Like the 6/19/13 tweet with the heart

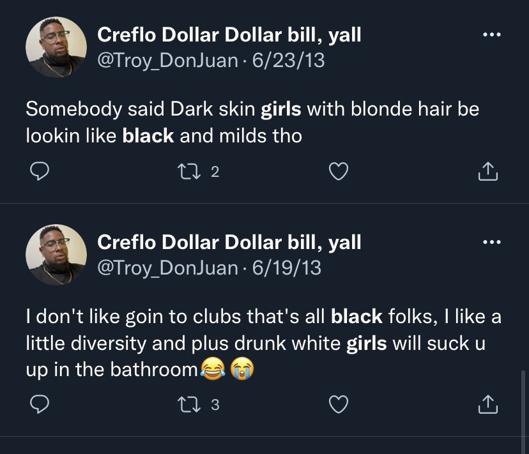point(339,404)
